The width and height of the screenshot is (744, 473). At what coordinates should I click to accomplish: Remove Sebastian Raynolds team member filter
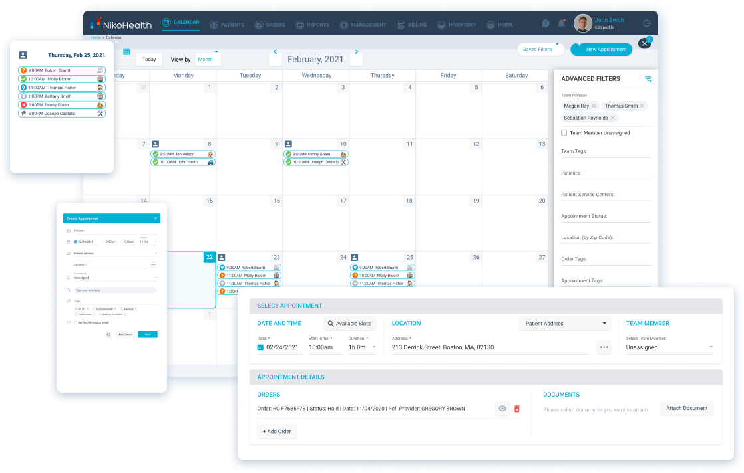coord(612,118)
